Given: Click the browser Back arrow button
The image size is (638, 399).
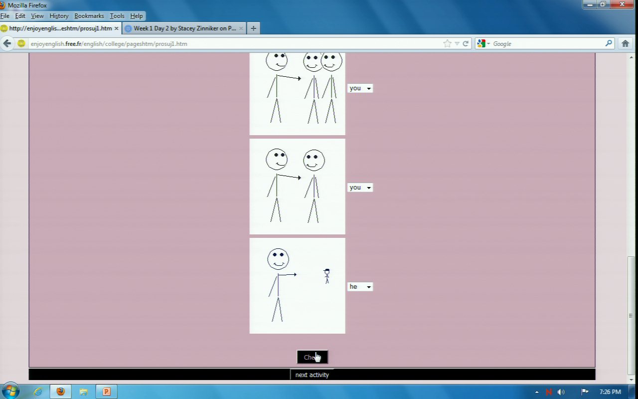Looking at the screenshot, I should [7, 43].
